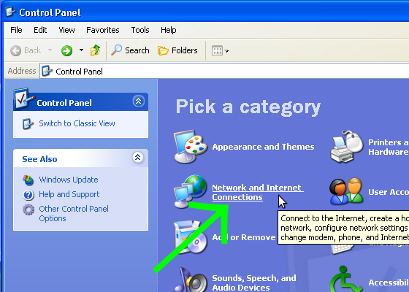Collapse the Control Panel sidebar section

point(139,101)
